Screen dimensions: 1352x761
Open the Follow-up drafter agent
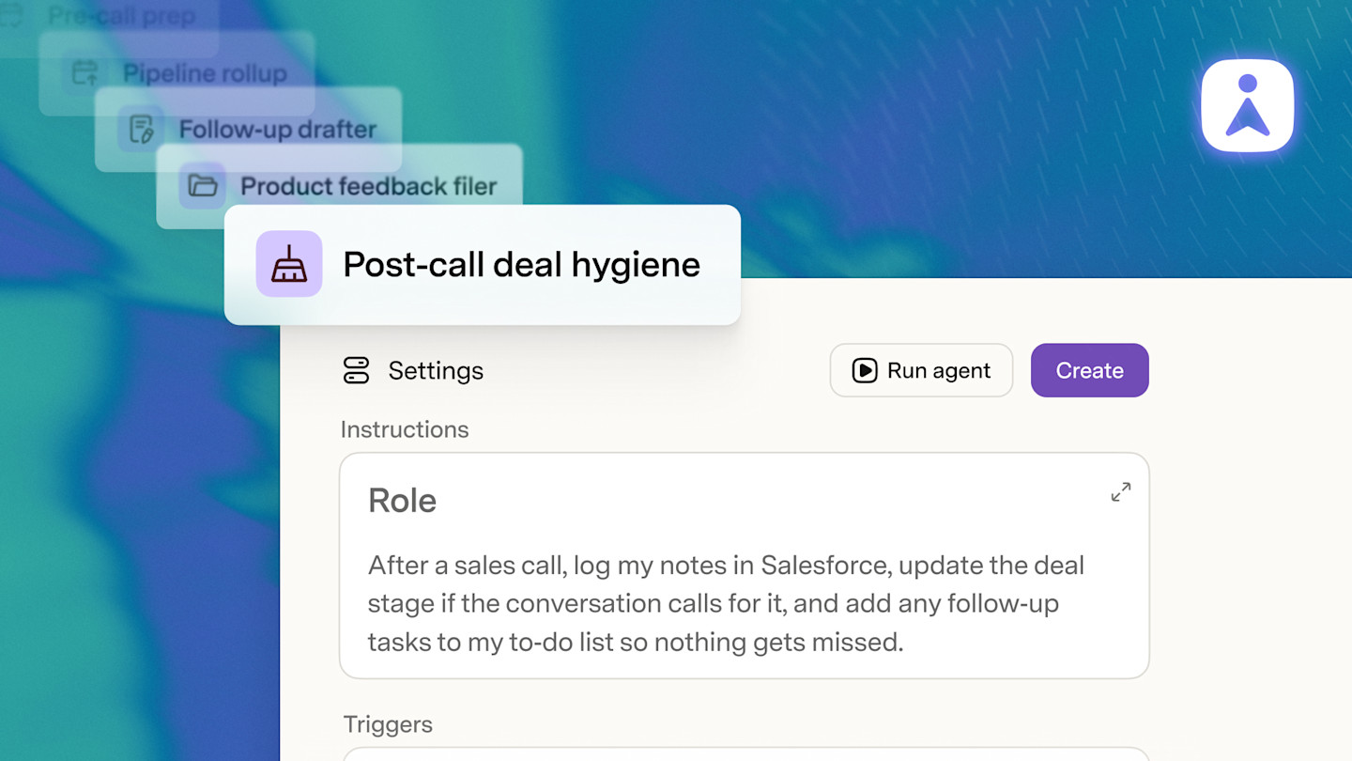[x=248, y=129]
